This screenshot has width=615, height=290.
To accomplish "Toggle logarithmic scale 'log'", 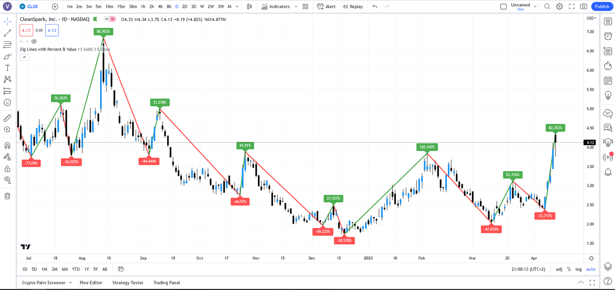I will (x=579, y=269).
